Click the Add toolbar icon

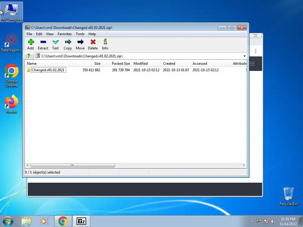(x=31, y=44)
